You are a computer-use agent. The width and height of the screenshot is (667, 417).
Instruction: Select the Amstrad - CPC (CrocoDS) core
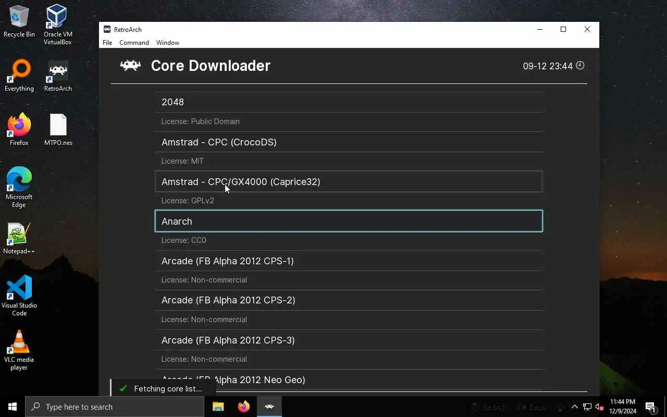349,142
